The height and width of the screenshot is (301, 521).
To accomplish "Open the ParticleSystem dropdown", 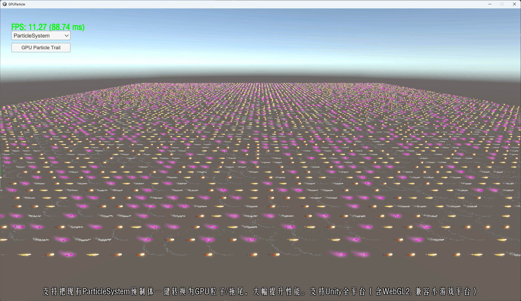I will 41,36.
